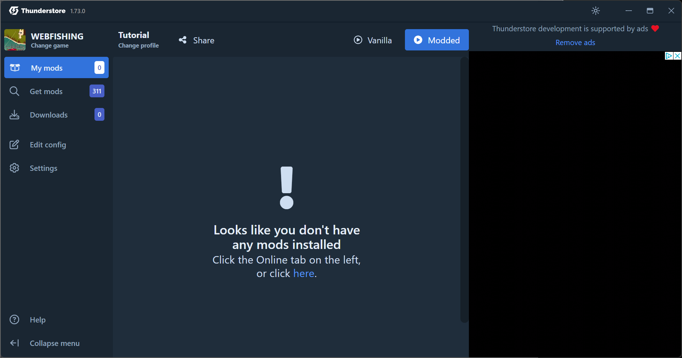Open the Downloads tab
The width and height of the screenshot is (682, 358).
(x=56, y=115)
